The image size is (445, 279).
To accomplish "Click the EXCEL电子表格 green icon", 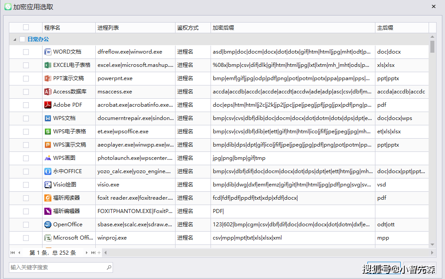I will point(48,65).
